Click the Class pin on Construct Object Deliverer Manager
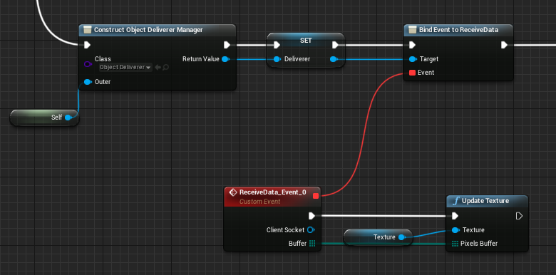The width and height of the screenshot is (556, 275). (x=88, y=64)
